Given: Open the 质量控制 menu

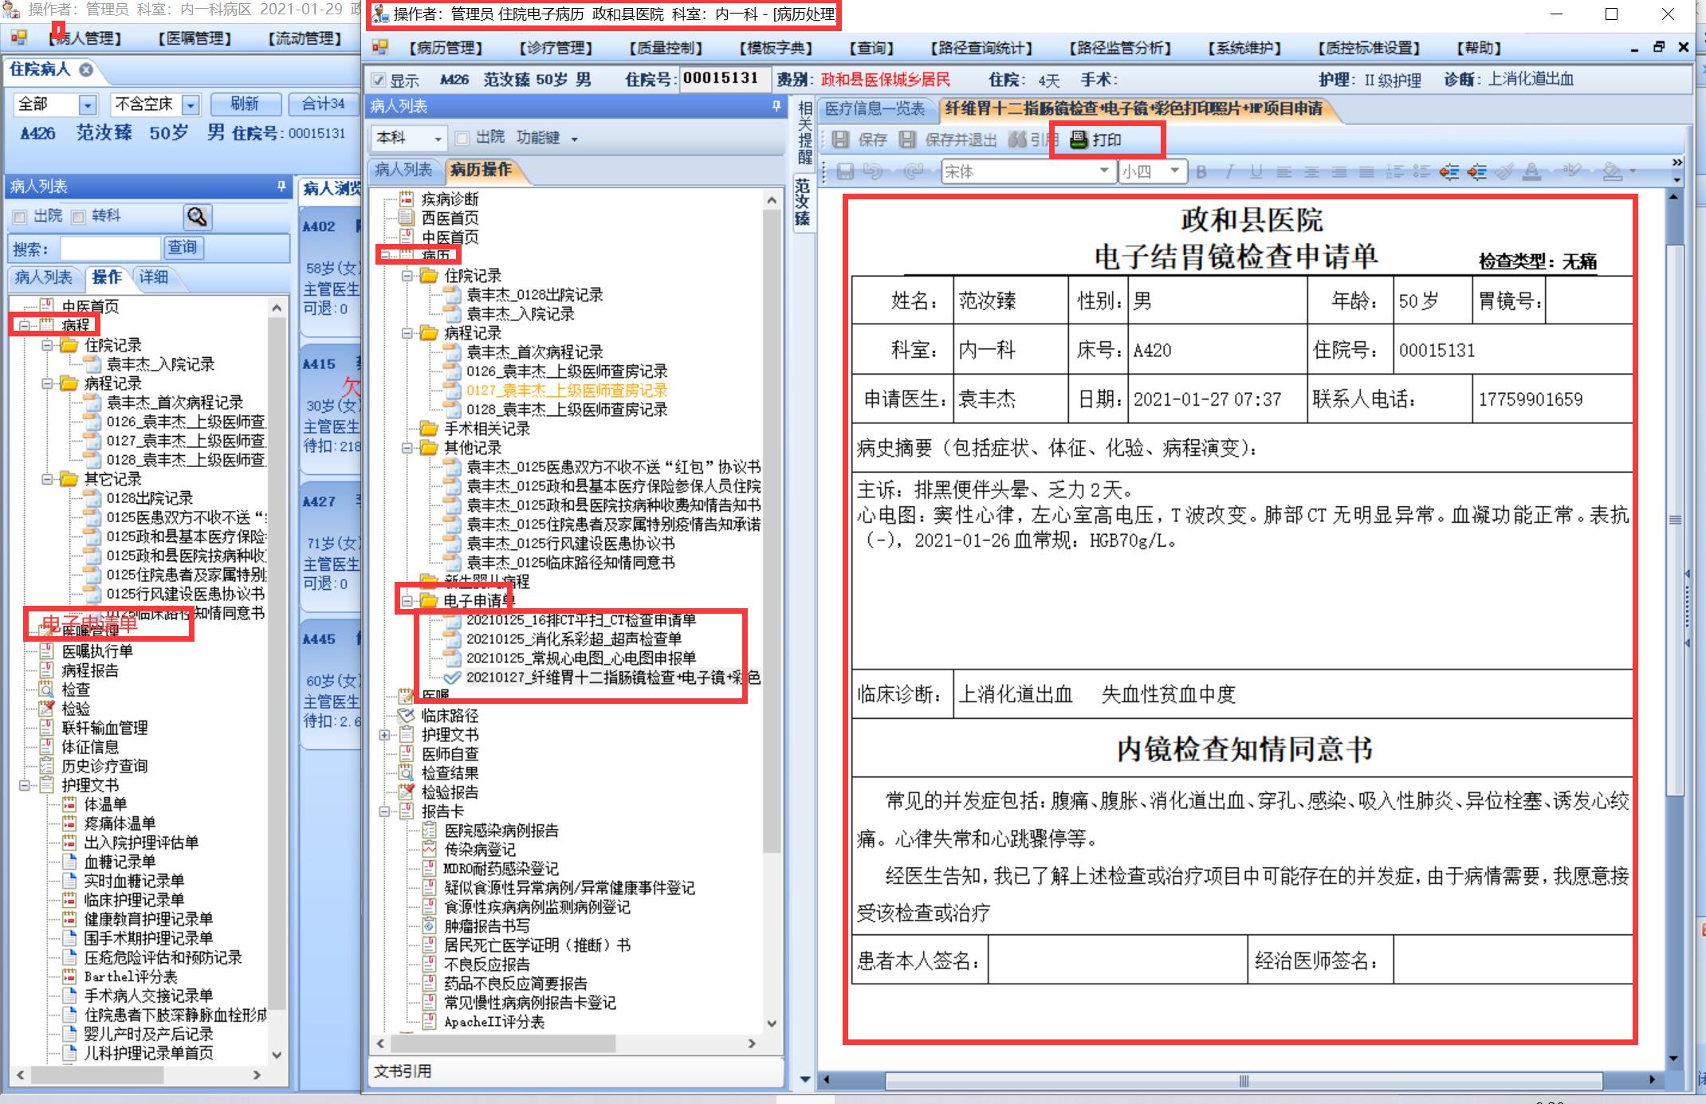Looking at the screenshot, I should tap(665, 48).
